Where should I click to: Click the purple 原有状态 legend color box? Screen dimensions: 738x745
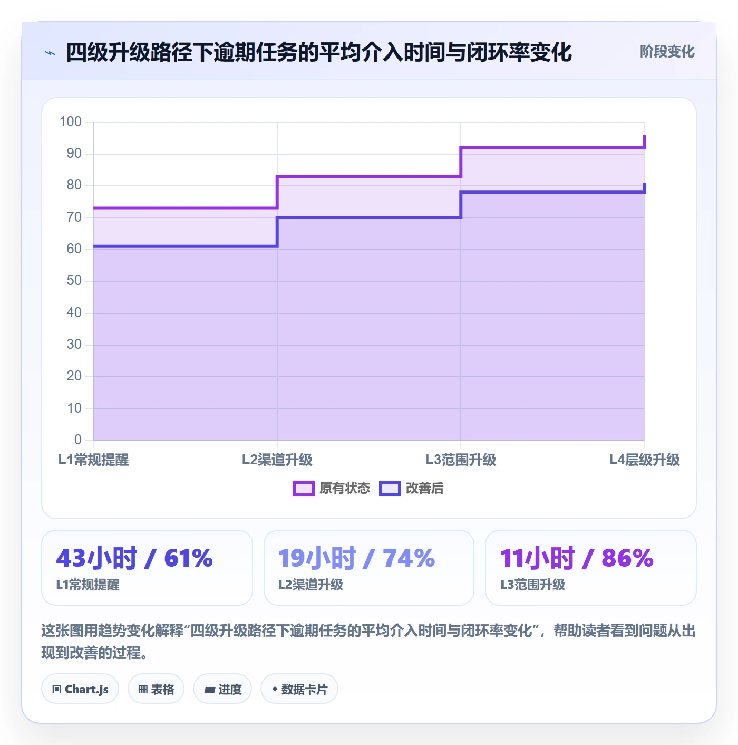pos(303,489)
